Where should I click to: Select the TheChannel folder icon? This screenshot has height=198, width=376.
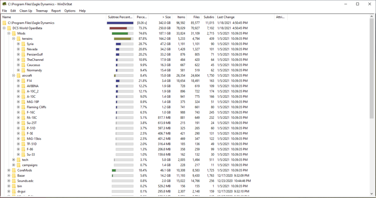click(x=23, y=60)
